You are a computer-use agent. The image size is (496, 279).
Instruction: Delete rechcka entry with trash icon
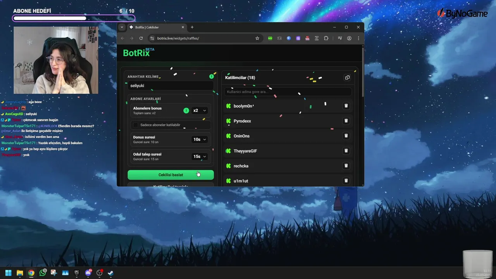coord(346,165)
